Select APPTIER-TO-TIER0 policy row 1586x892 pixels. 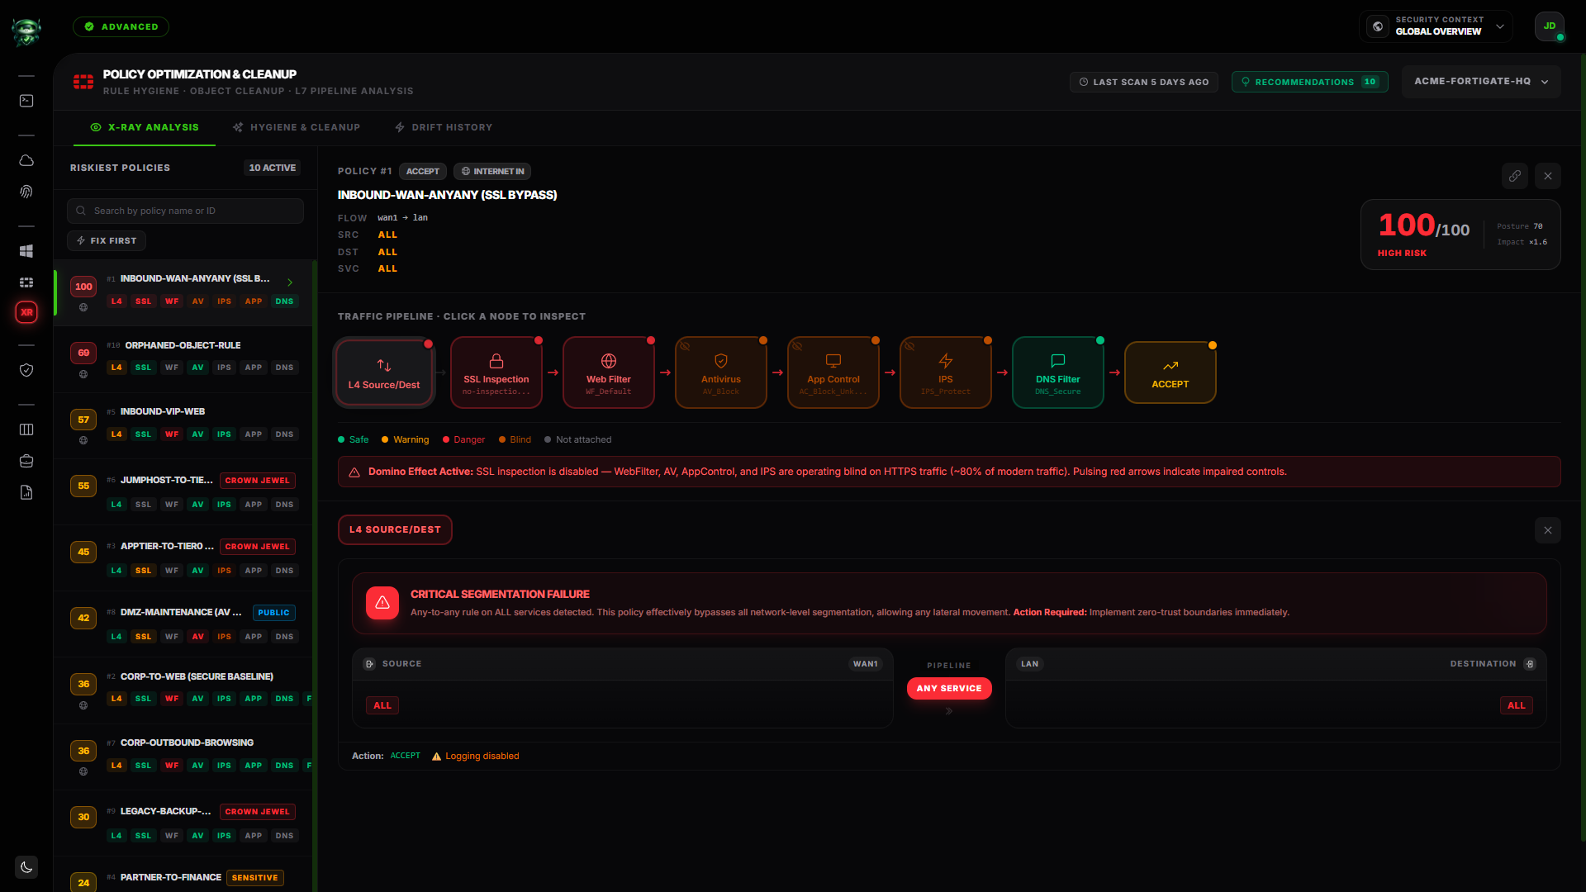pyautogui.click(x=183, y=558)
